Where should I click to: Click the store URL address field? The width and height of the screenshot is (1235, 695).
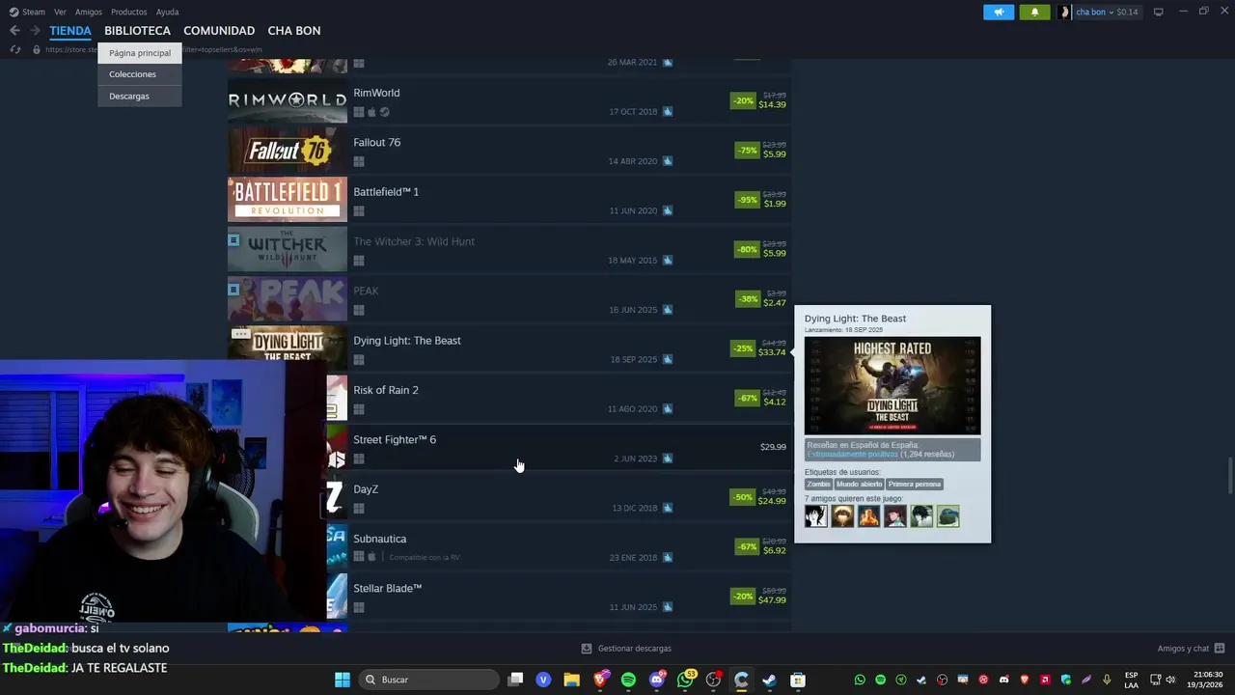pyautogui.click(x=152, y=49)
